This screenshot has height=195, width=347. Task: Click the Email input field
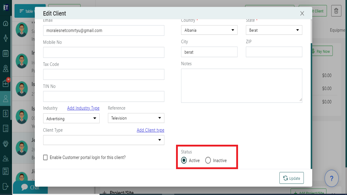coord(104,30)
